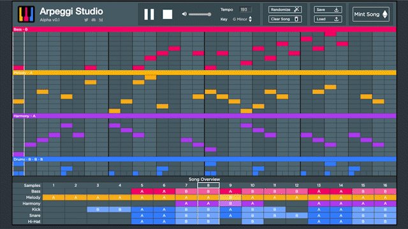Image resolution: width=408 pixels, height=229 pixels.
Task: Click the Arpeggi Studio piano logo
Action: click(x=26, y=14)
